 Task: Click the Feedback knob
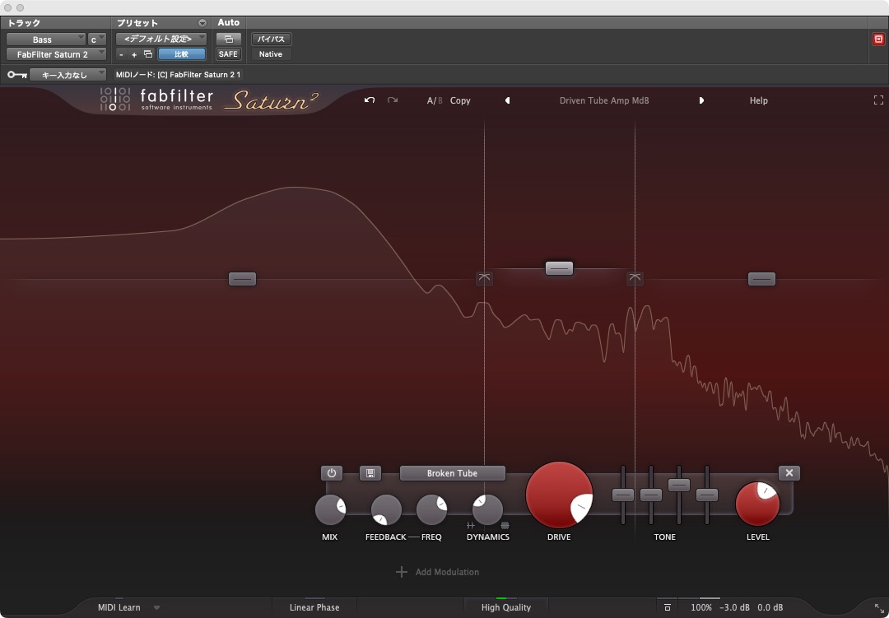386,509
